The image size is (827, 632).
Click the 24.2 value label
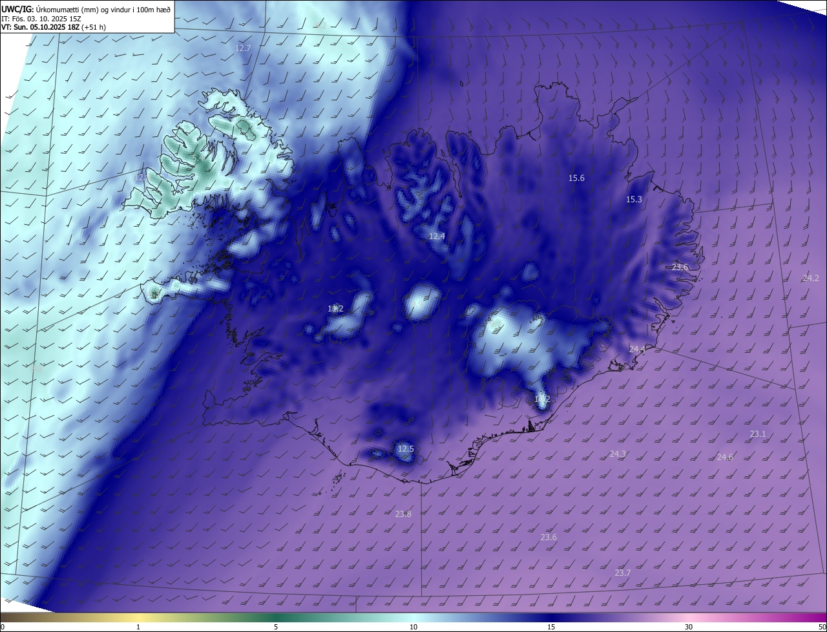[x=811, y=279]
